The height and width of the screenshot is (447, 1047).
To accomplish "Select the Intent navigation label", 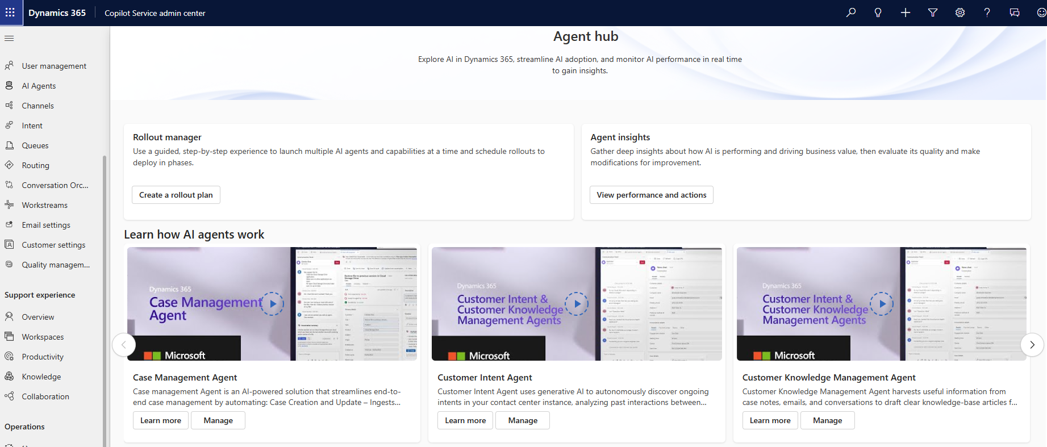I will tap(32, 126).
